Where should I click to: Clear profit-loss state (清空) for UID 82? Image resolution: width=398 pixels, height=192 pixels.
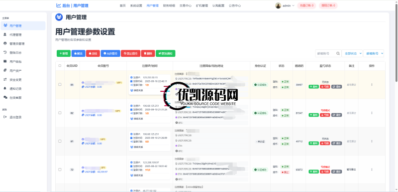(x=337, y=115)
